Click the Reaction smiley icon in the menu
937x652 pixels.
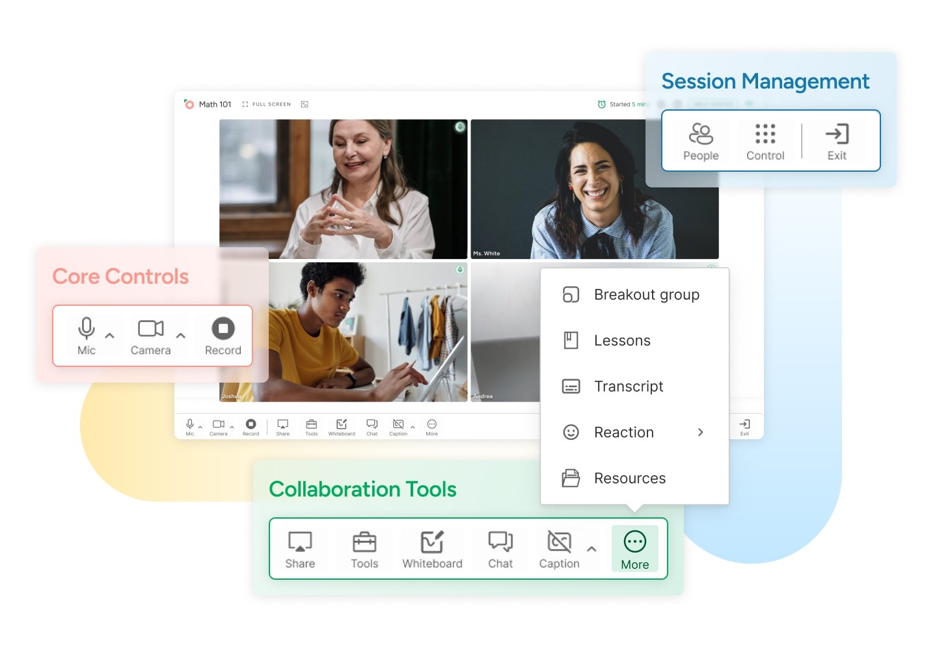coord(571,432)
